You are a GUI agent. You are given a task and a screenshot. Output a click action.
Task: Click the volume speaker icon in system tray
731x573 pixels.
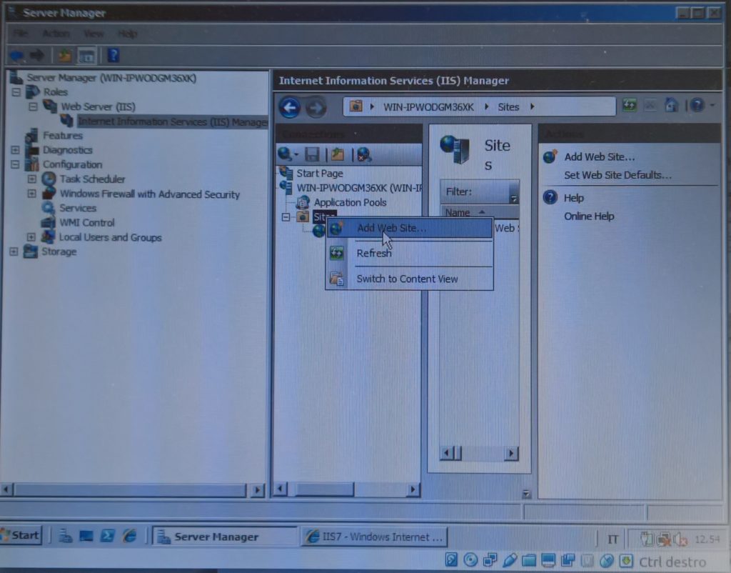click(681, 540)
